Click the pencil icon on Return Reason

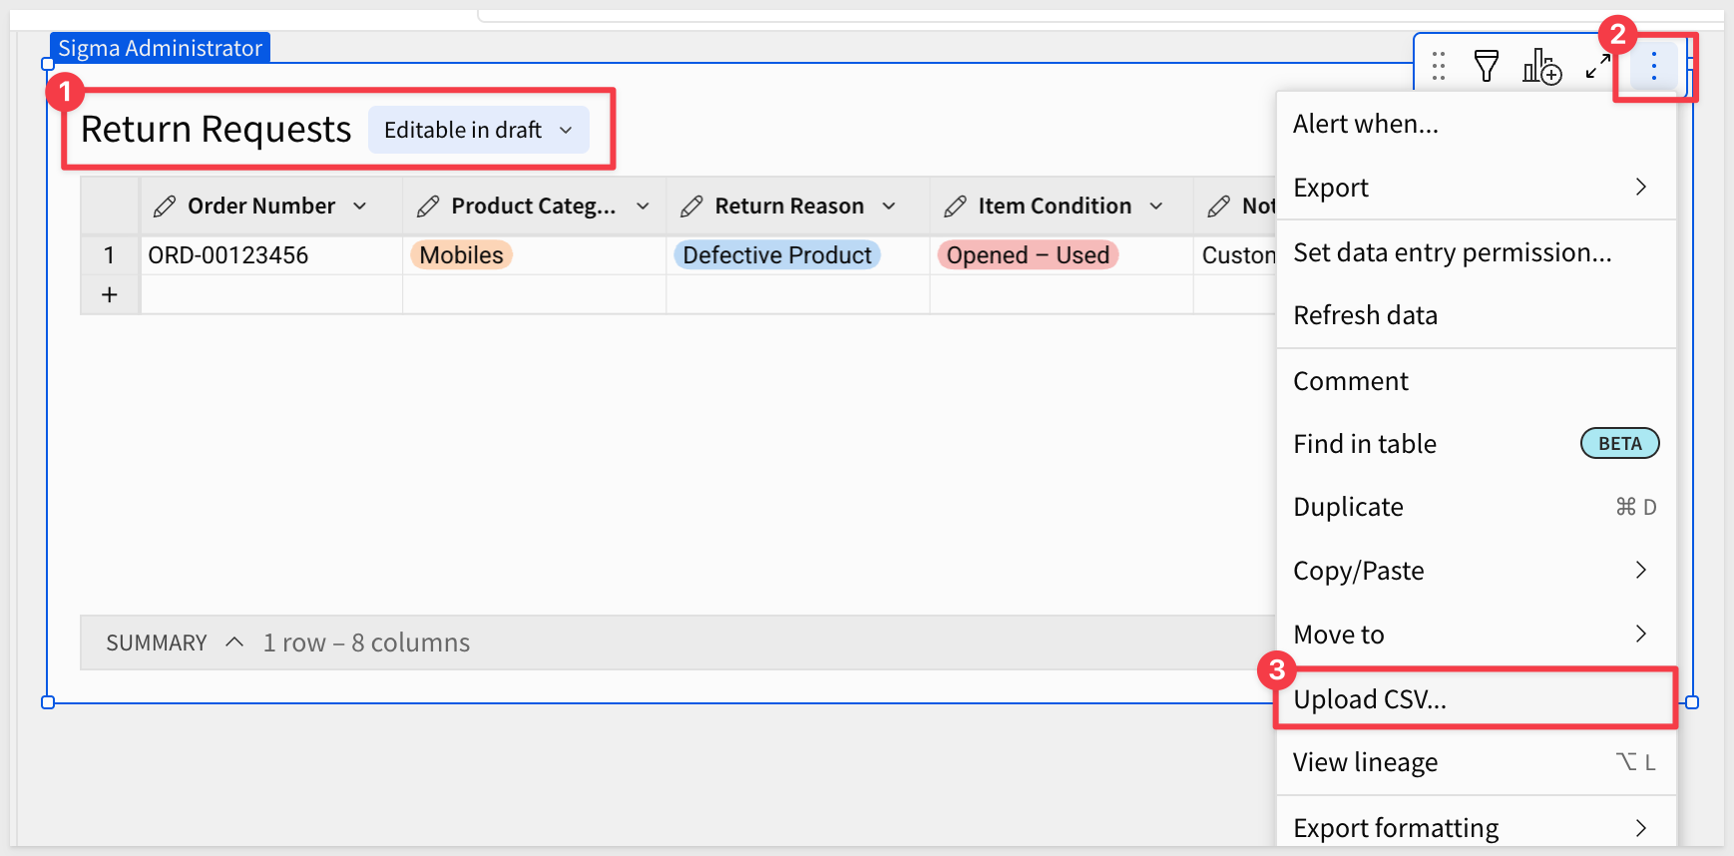691,207
